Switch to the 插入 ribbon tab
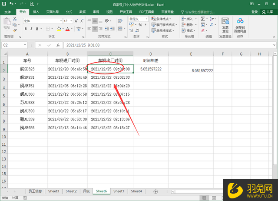The height and width of the screenshot is (201, 278). [x=36, y=12]
